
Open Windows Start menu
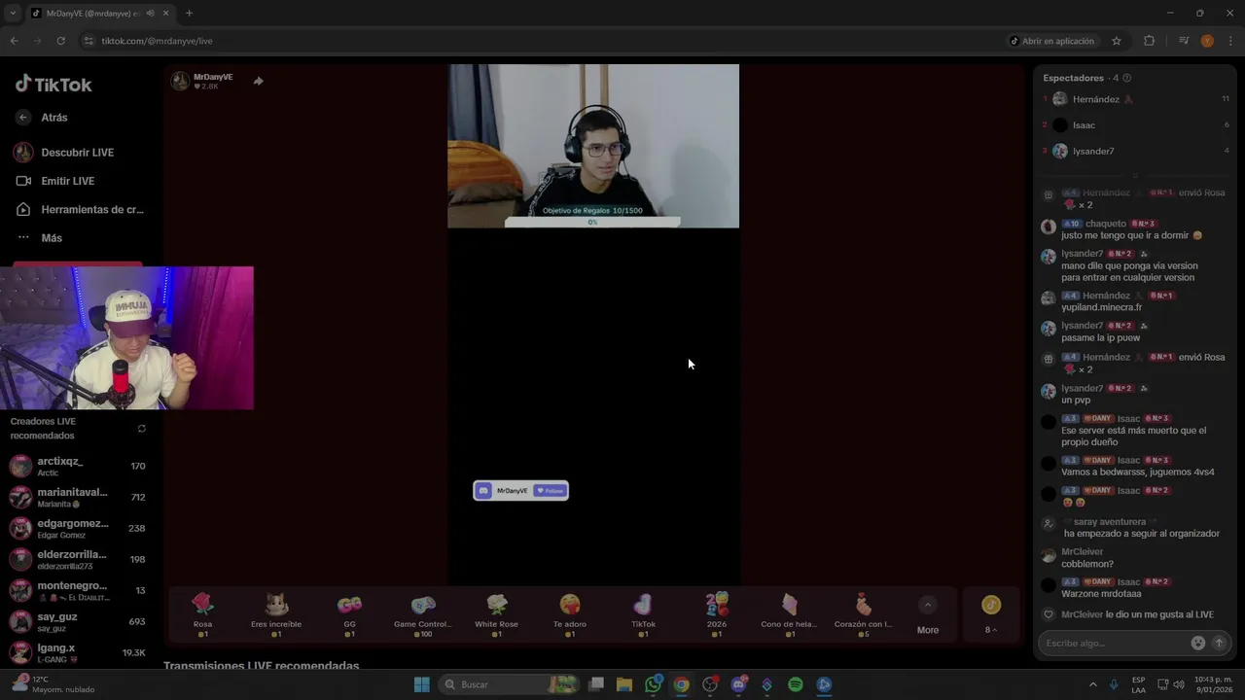421,684
